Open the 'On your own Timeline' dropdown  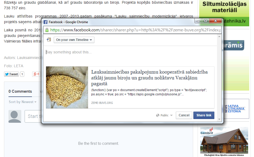coord(74,40)
